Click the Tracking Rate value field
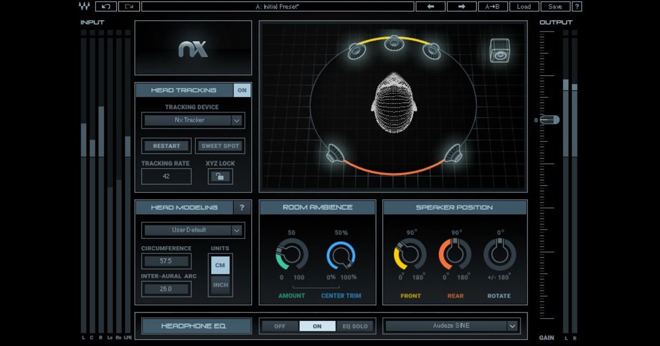Viewport: 660px width, 346px height. 166,176
